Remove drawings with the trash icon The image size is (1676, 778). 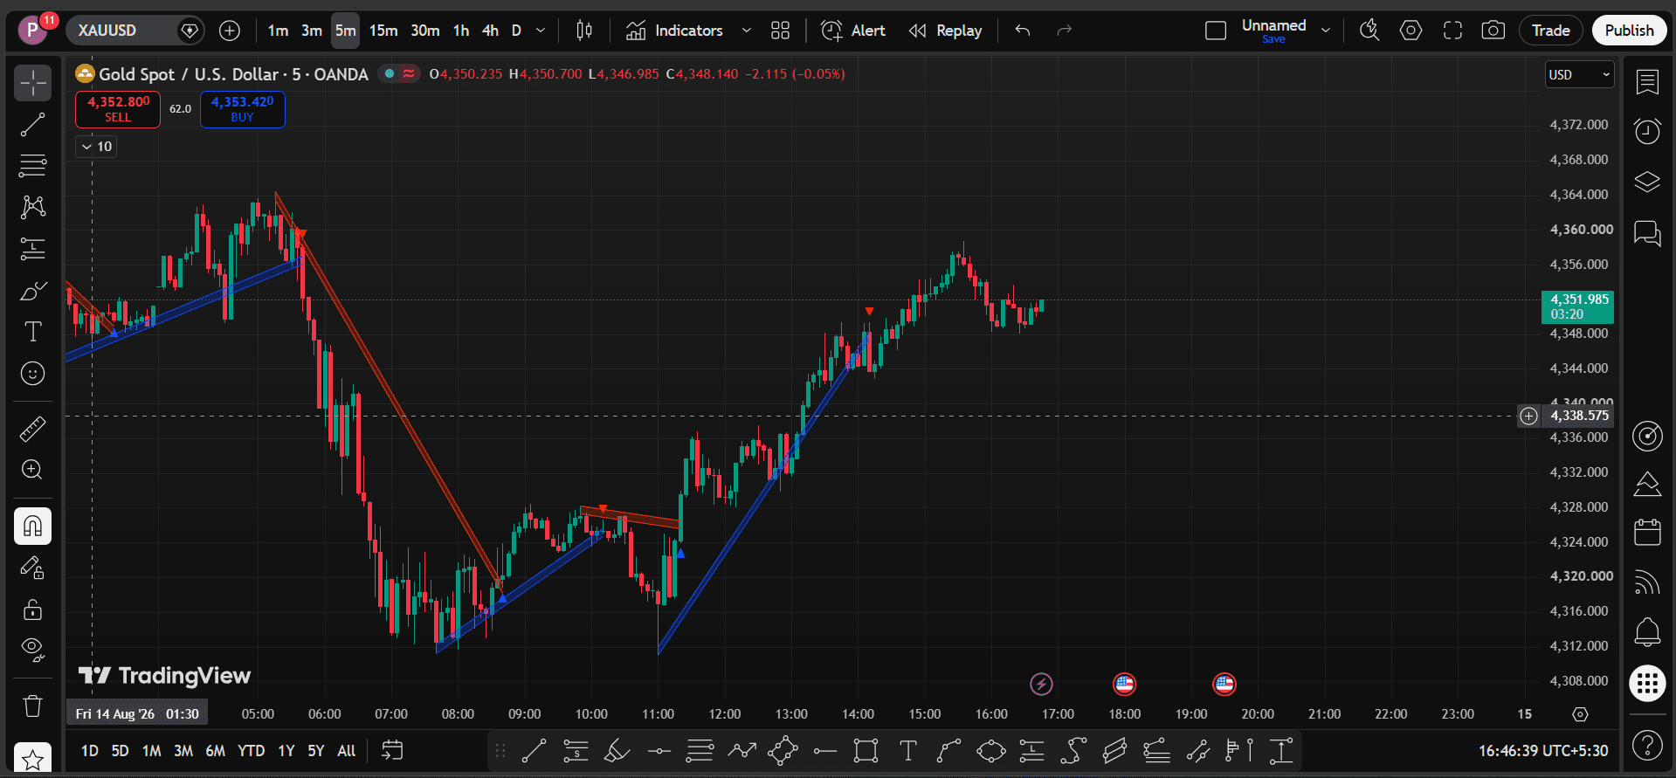[x=33, y=706]
